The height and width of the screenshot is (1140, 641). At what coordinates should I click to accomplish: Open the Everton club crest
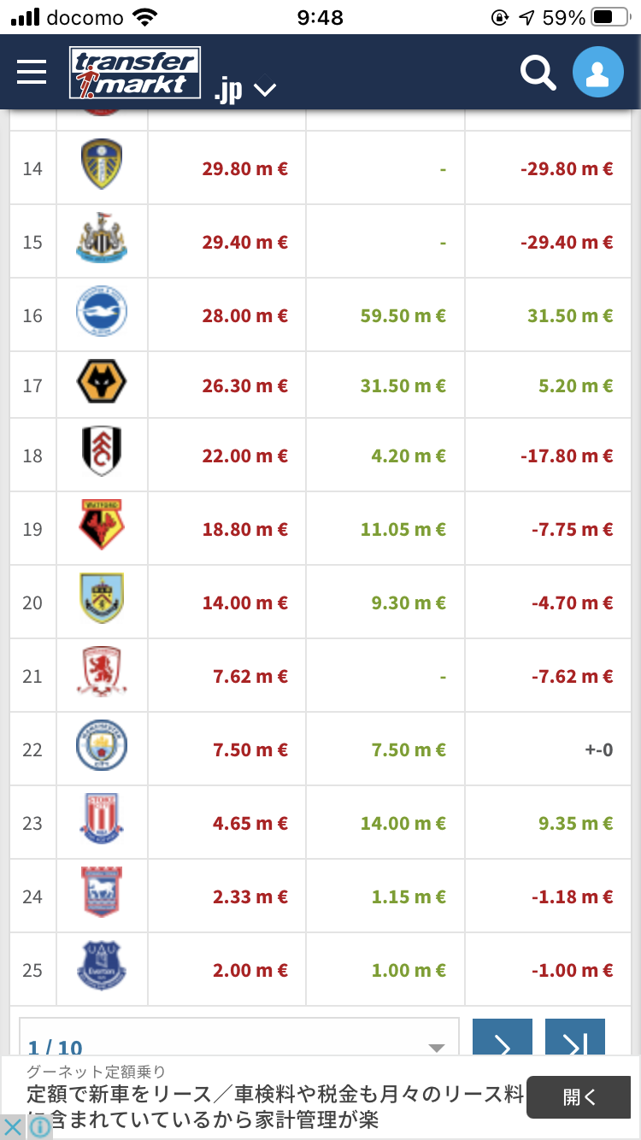(102, 969)
